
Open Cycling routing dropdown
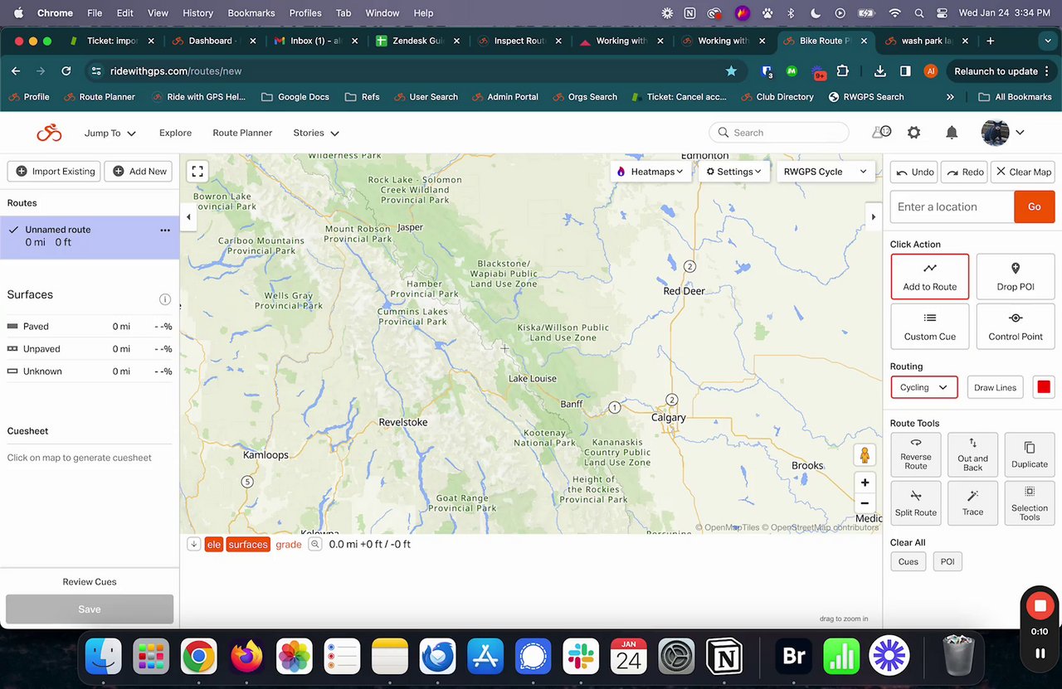click(x=923, y=387)
